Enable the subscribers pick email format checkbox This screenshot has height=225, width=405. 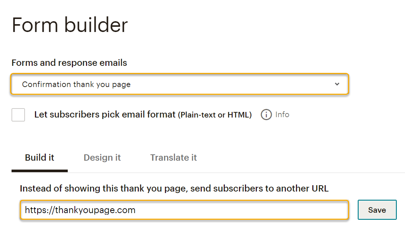pyautogui.click(x=18, y=115)
